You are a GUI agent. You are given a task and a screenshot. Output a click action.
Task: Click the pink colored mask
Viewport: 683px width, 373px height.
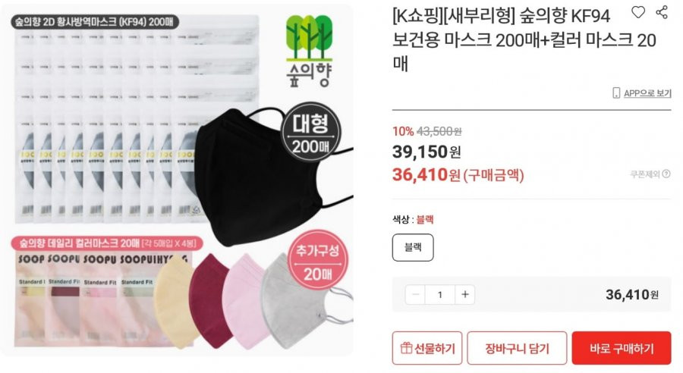point(245,300)
